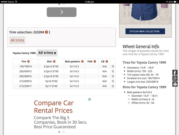The image size is (179, 135).
Task: Select the All trims tab beside Toyota Camry 1999
Action: coord(47,53)
